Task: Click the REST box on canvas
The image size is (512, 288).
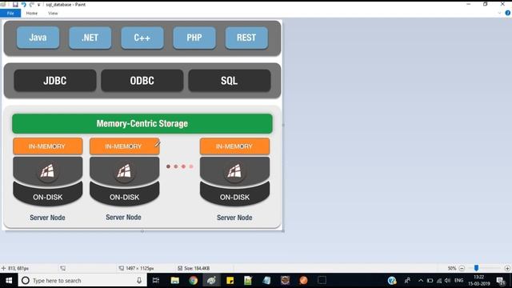Action: pos(246,38)
